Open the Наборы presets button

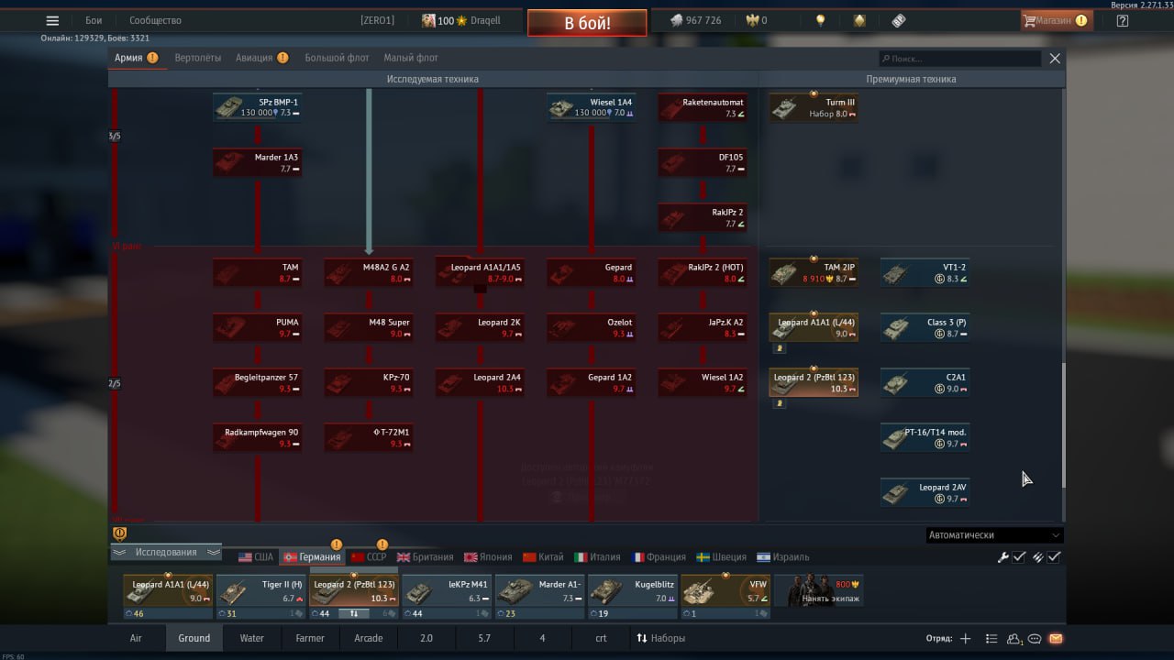(661, 638)
